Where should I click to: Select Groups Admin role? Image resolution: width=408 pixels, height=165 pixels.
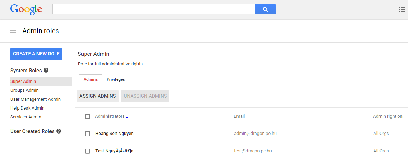24,90
